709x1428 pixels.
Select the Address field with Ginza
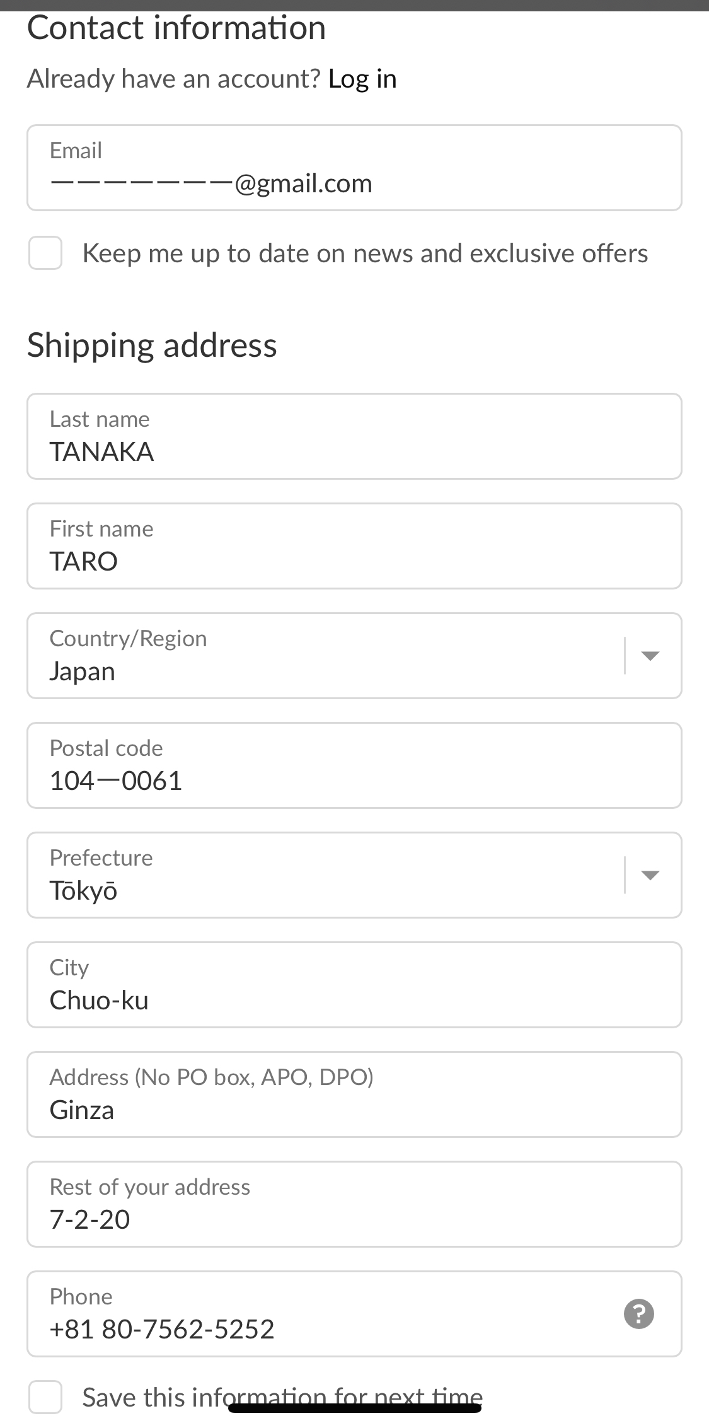tap(354, 1094)
